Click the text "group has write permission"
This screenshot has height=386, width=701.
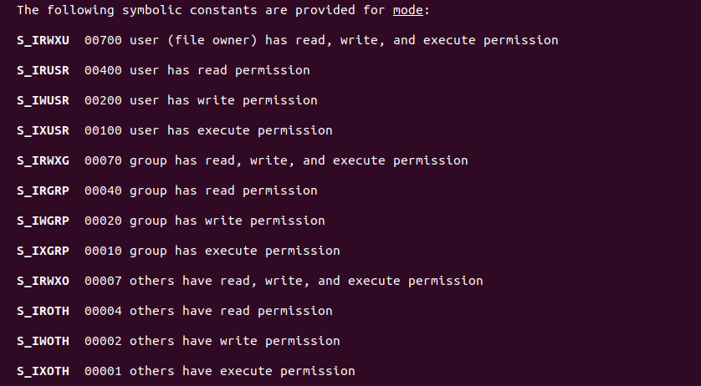228,221
